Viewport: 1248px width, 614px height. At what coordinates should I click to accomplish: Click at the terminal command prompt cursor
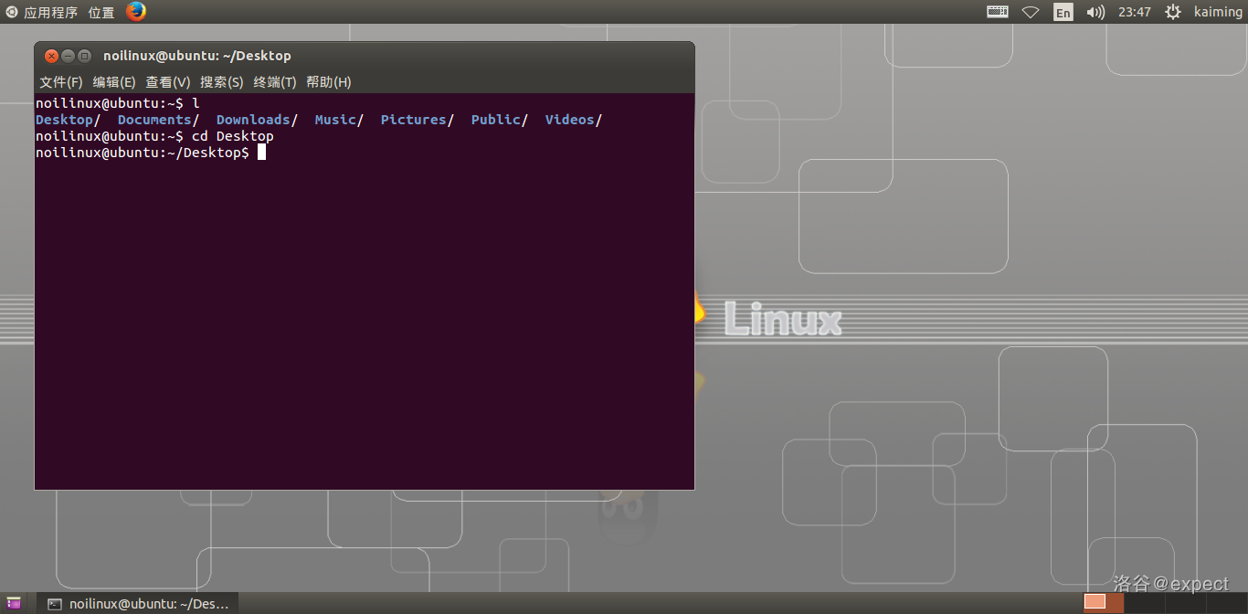261,153
